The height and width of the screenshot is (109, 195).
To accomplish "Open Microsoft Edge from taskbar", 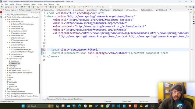I will click(80, 106).
